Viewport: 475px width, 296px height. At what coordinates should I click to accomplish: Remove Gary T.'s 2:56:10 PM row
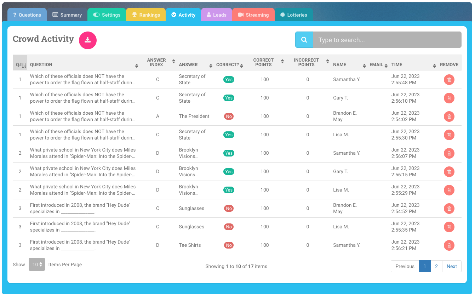(x=449, y=98)
